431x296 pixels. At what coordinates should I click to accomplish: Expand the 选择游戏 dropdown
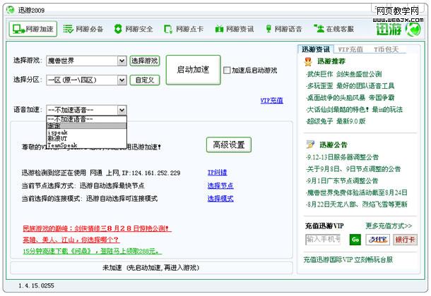pyautogui.click(x=122, y=61)
